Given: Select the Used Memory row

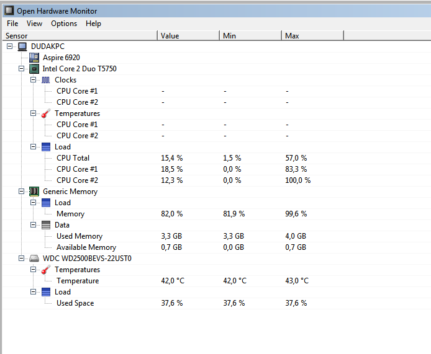Looking at the screenshot, I should (x=79, y=236).
